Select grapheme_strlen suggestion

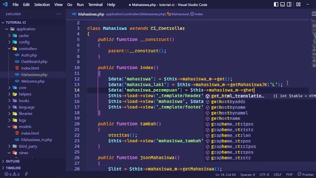pos(261,135)
